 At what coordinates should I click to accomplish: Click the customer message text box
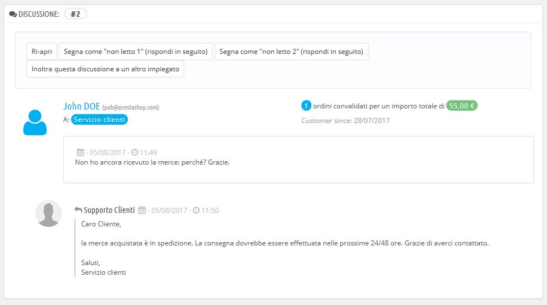[298, 160]
